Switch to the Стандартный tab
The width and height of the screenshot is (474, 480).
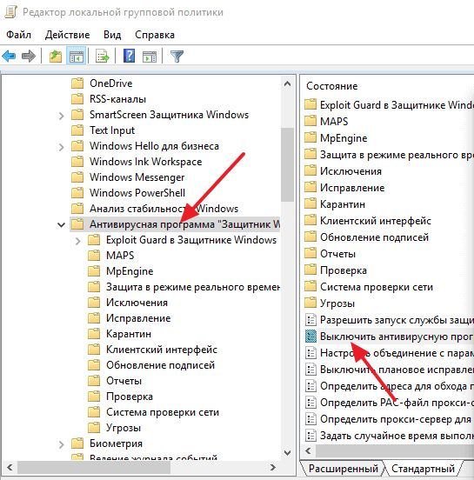tap(423, 469)
